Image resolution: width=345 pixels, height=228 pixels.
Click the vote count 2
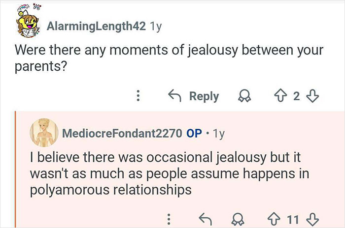tap(296, 96)
